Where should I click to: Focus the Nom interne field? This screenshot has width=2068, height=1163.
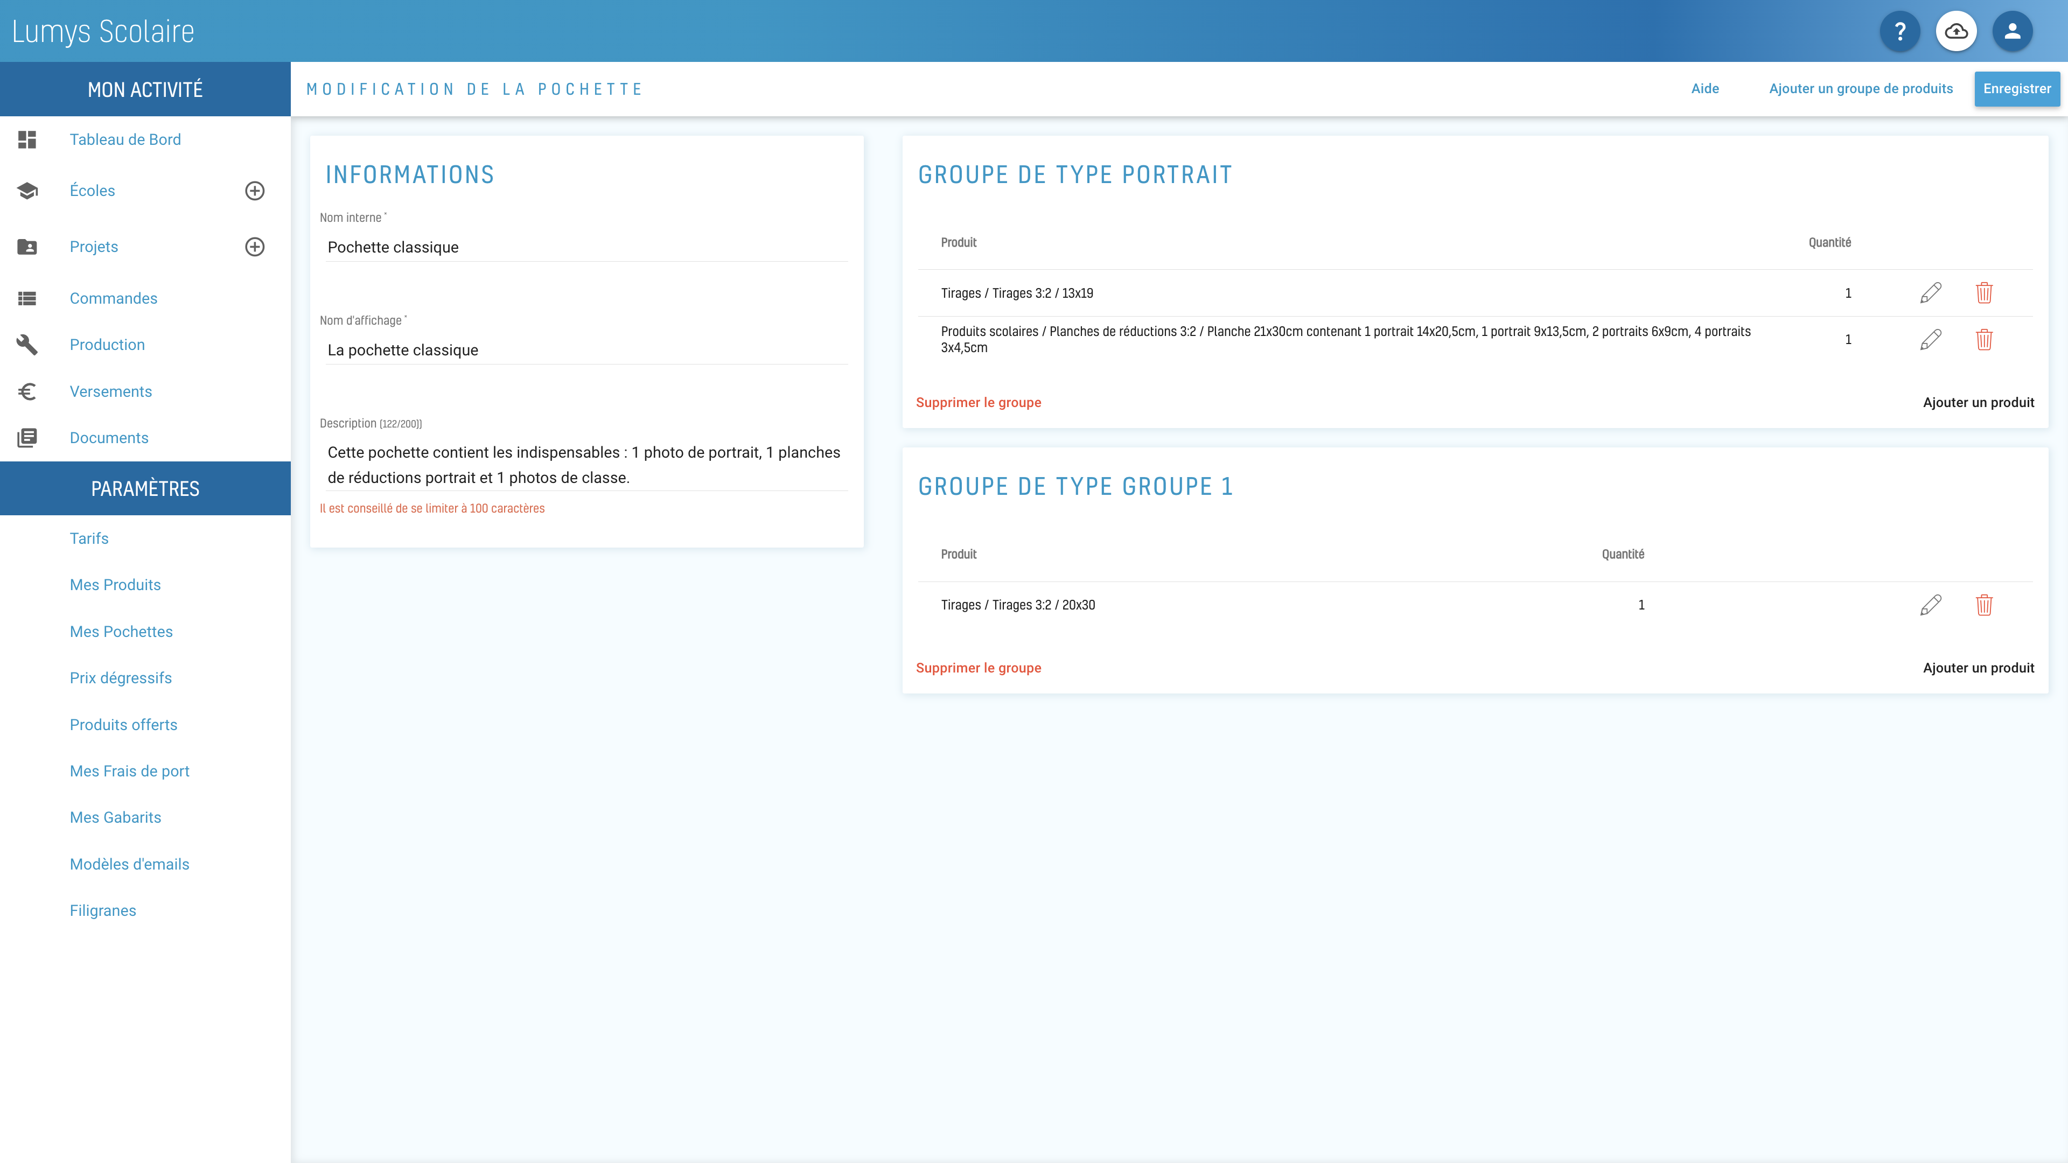586,247
